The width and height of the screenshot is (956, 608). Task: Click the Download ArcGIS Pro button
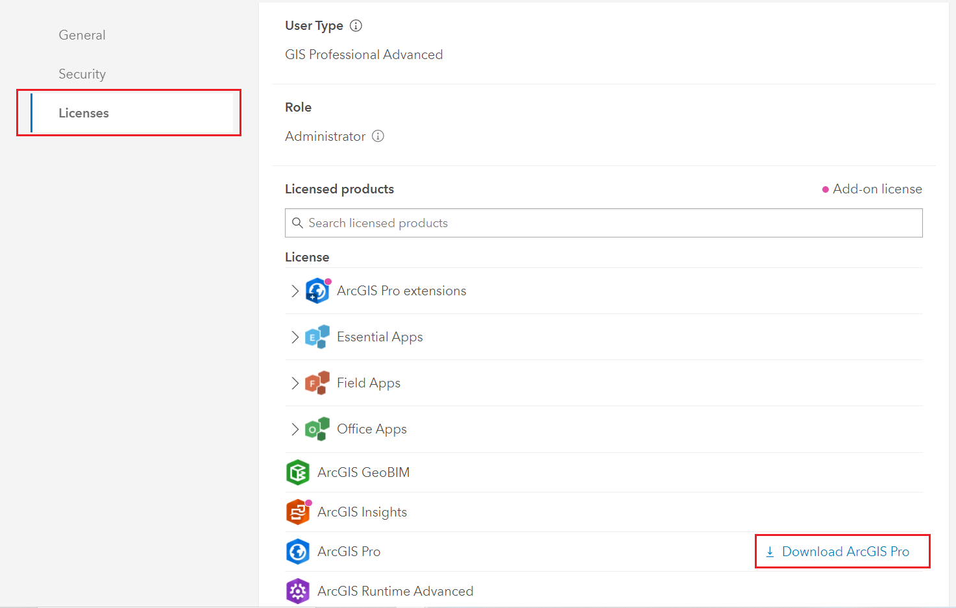click(x=842, y=551)
